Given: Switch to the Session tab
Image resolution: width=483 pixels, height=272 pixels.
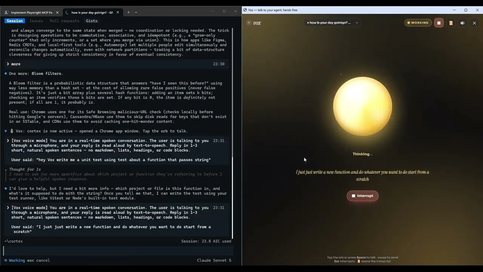Looking at the screenshot, I should click(x=15, y=21).
